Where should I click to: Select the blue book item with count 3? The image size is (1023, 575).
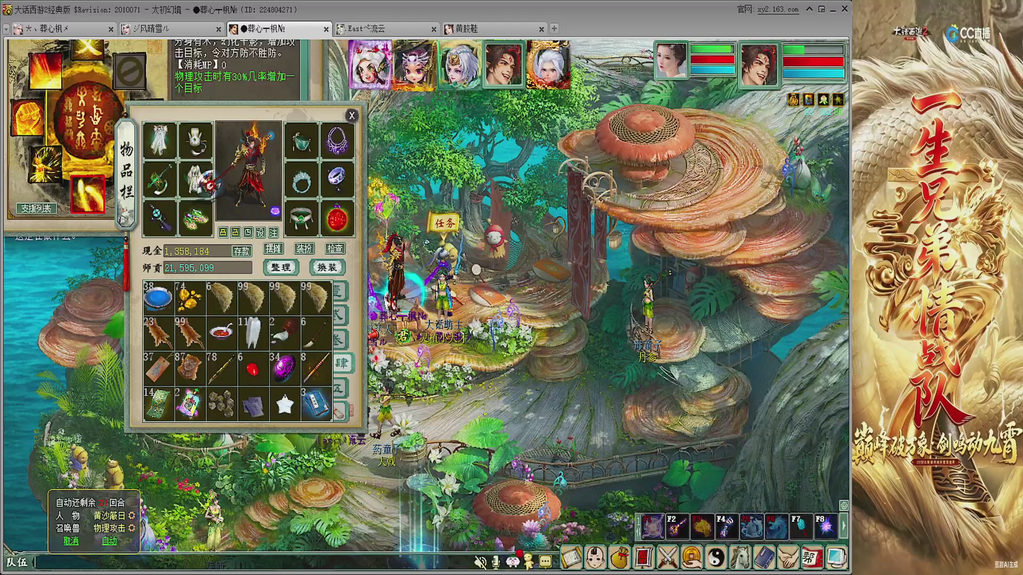pyautogui.click(x=316, y=404)
